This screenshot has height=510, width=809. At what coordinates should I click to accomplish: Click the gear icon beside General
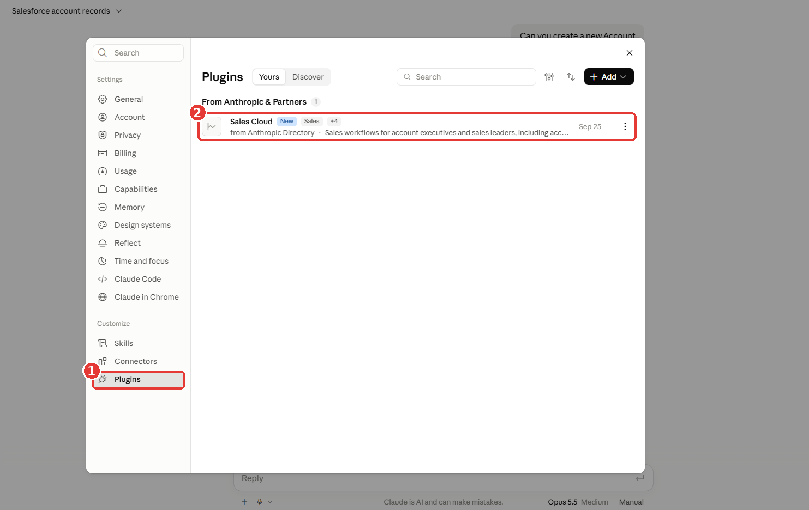pos(103,99)
